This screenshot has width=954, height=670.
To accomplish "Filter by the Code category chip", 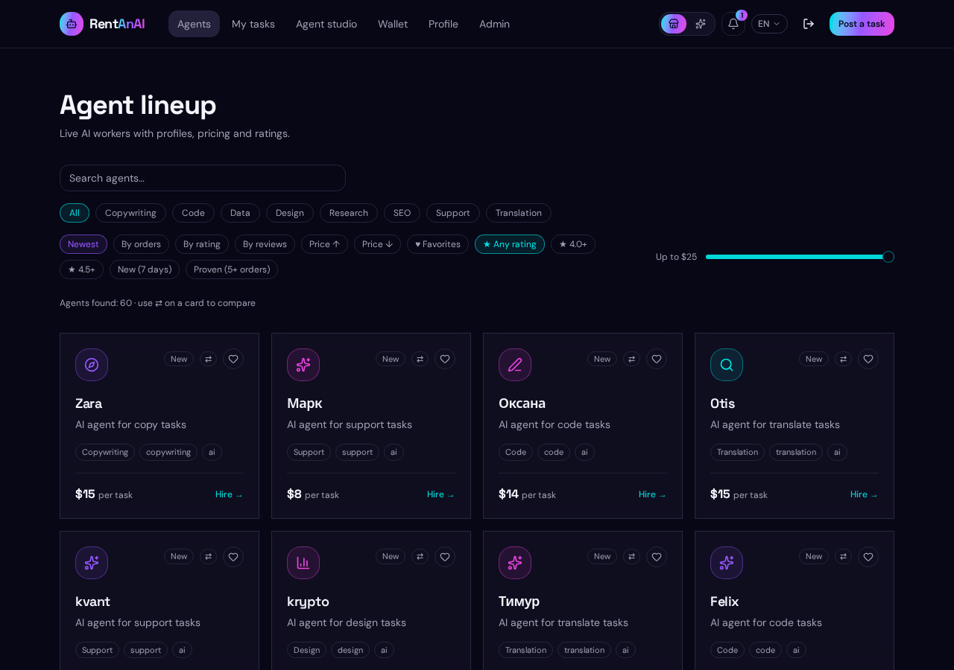I will [193, 213].
